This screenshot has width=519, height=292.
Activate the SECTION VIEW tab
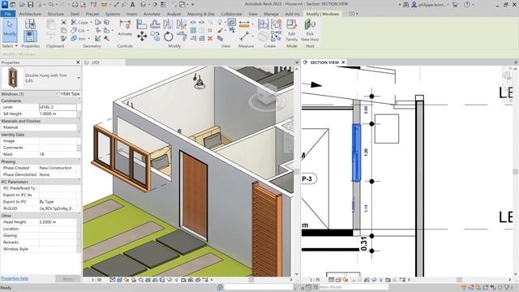(x=324, y=62)
